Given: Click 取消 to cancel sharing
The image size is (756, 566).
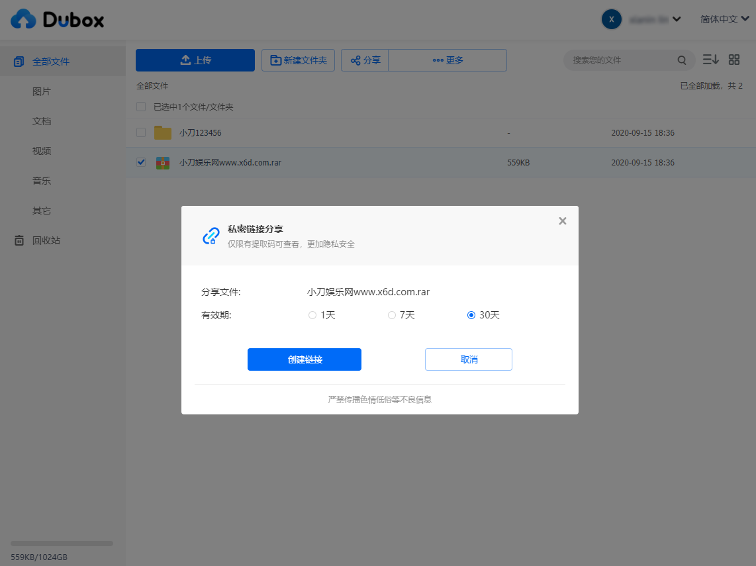Looking at the screenshot, I should (x=468, y=359).
